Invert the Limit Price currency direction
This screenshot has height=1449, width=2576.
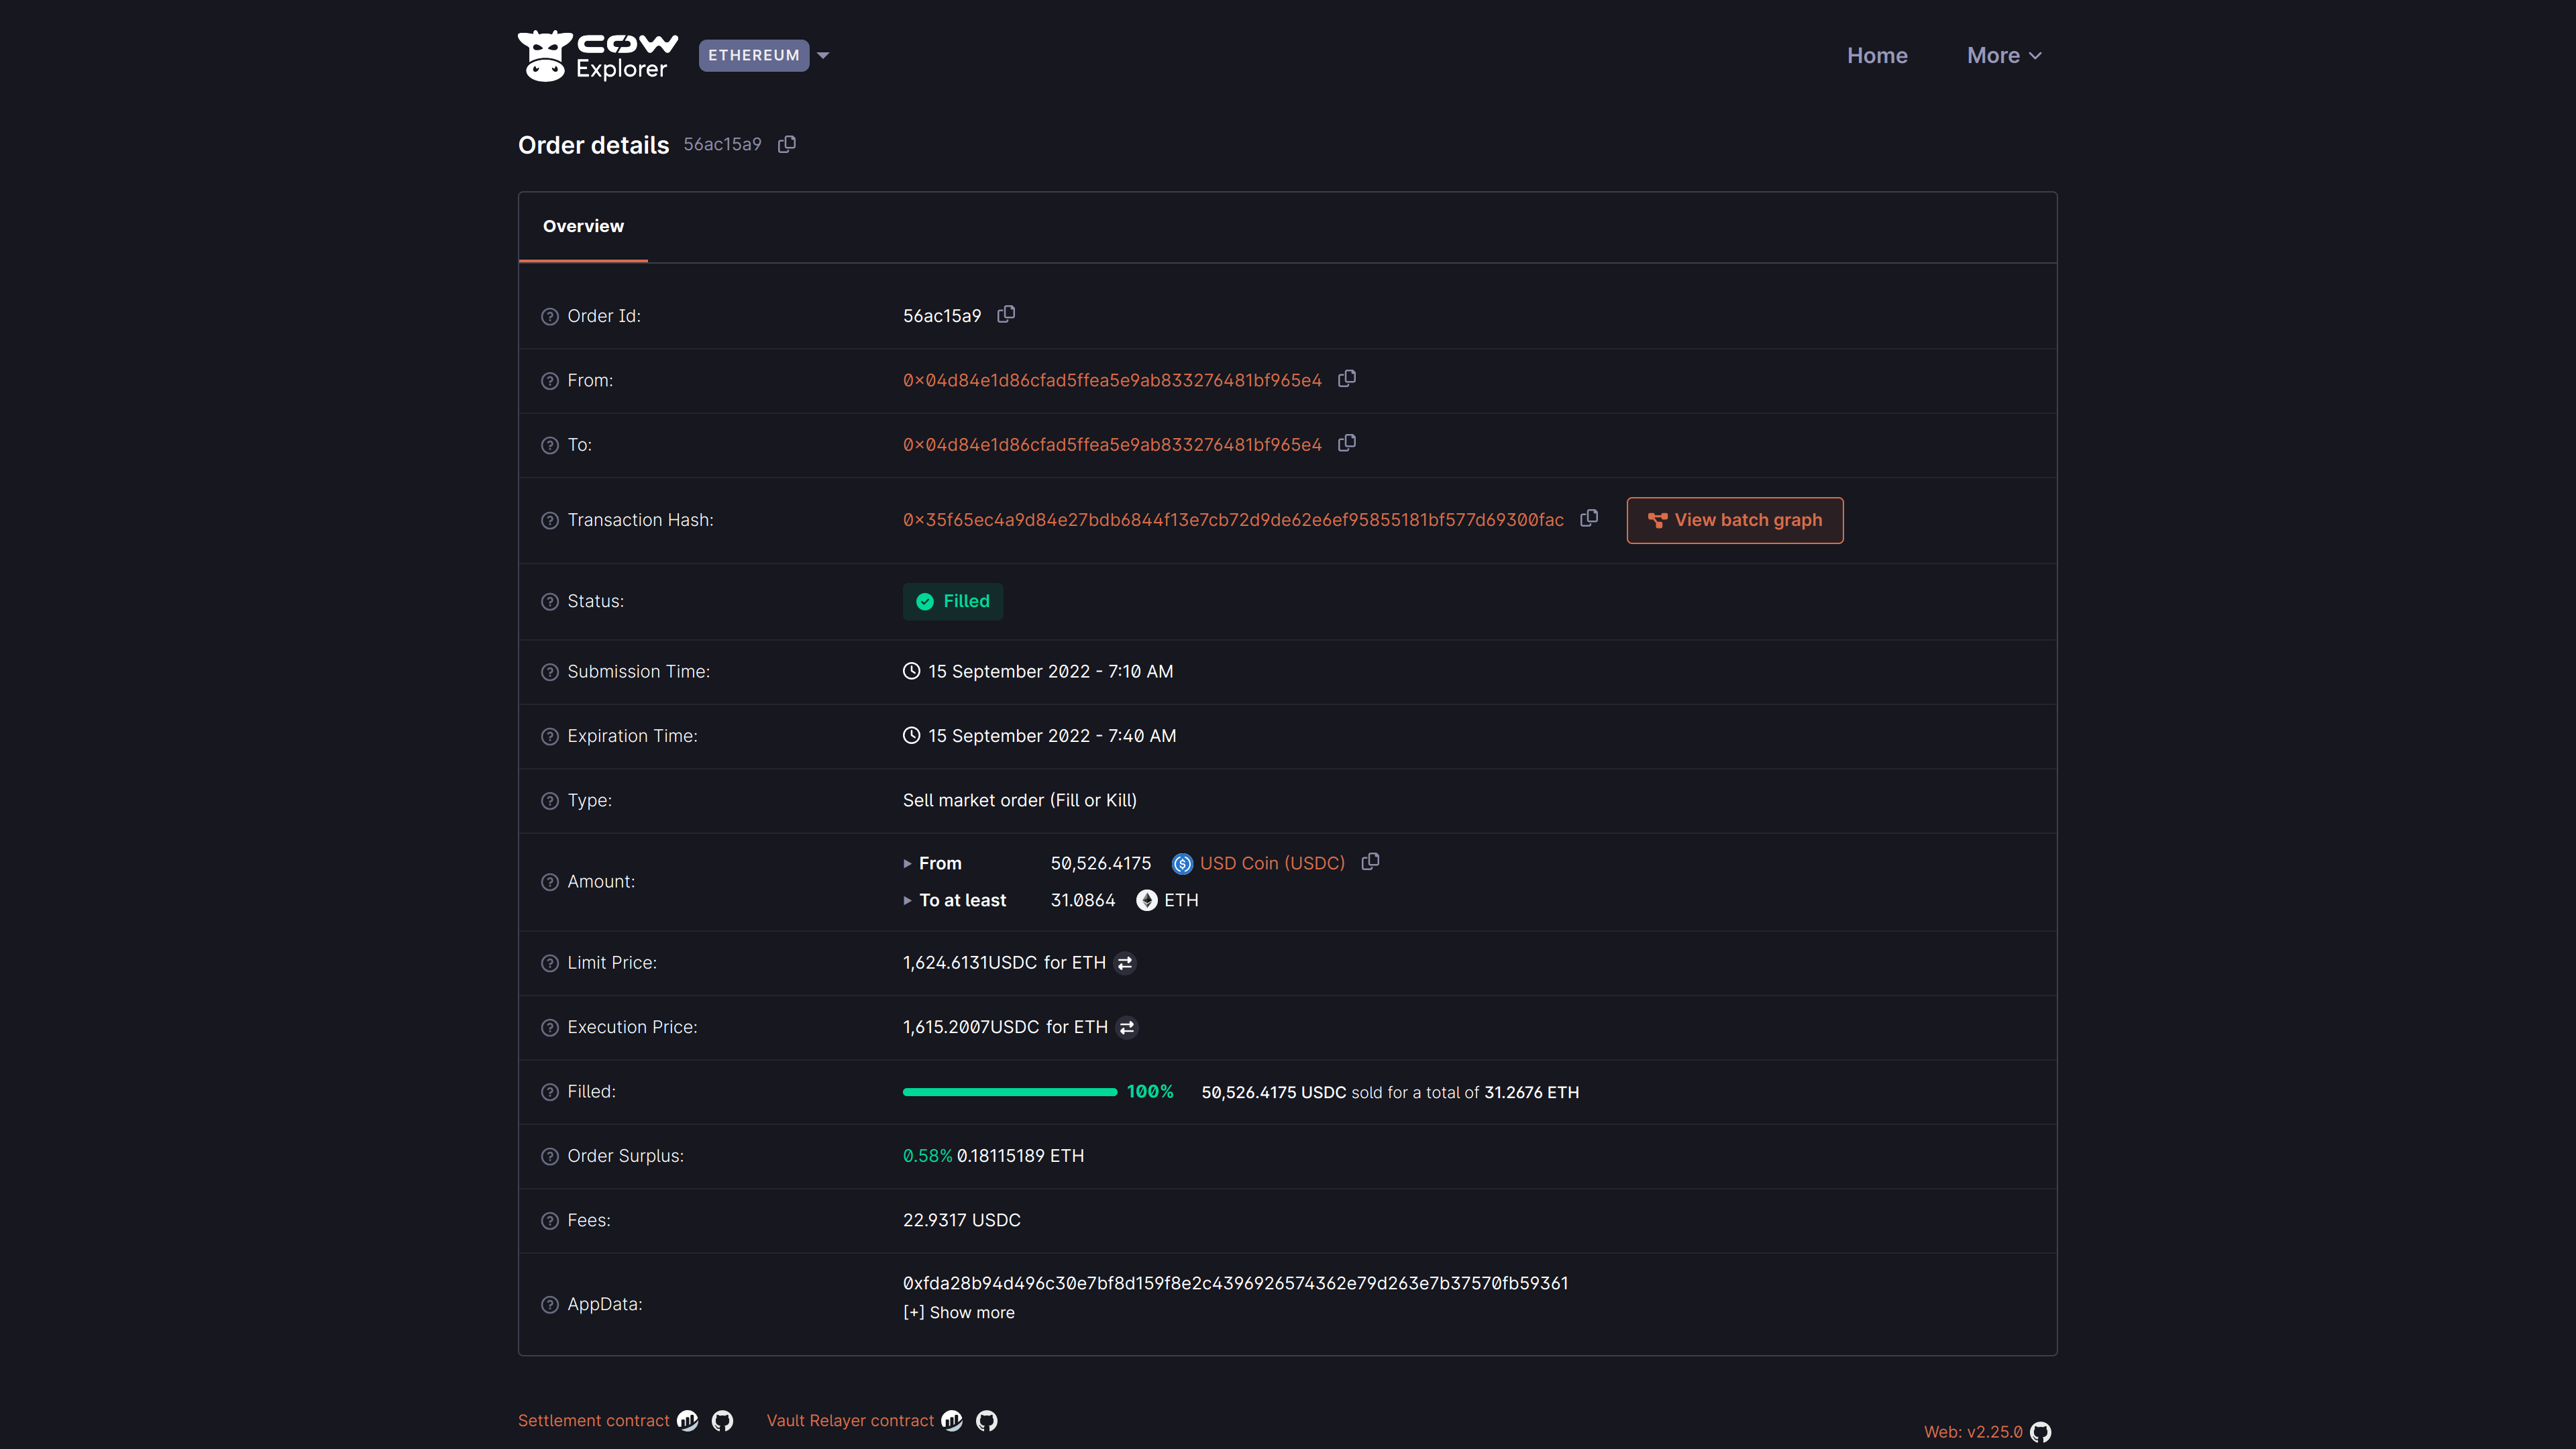point(1126,962)
